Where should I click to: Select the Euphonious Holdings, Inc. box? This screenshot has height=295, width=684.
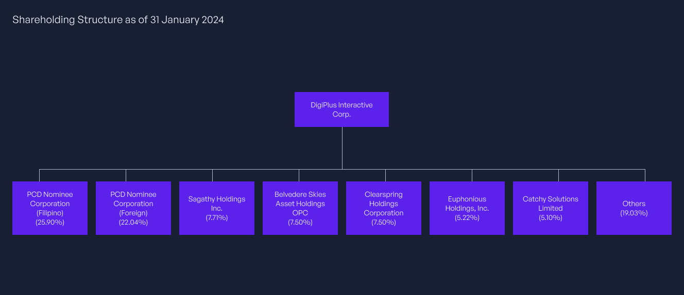click(467, 208)
